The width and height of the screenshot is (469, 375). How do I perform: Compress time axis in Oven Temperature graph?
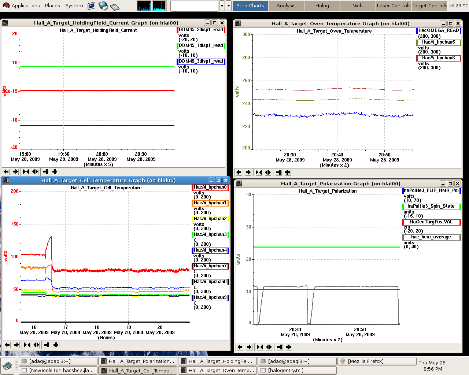click(x=259, y=172)
